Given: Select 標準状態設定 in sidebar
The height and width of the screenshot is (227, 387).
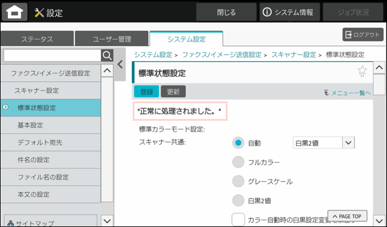Looking at the screenshot, I should [51, 107].
